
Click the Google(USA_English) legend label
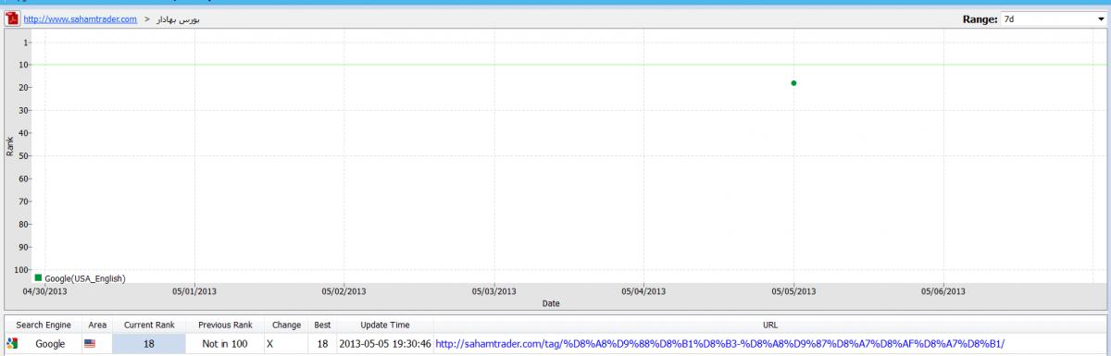pos(84,278)
